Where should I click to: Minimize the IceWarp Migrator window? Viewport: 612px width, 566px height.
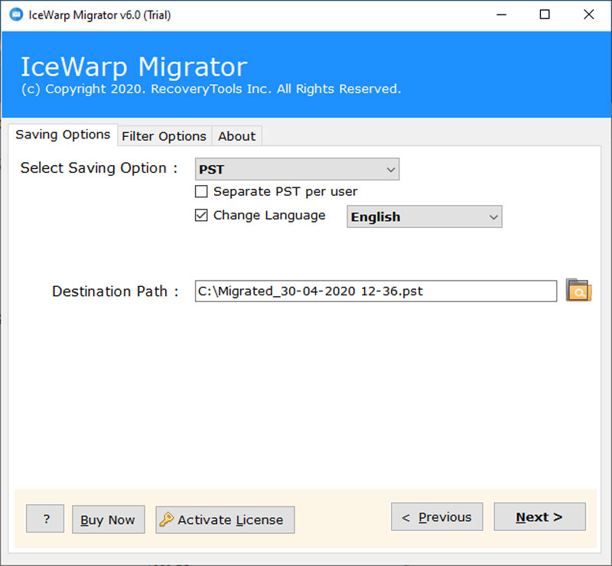[501, 15]
